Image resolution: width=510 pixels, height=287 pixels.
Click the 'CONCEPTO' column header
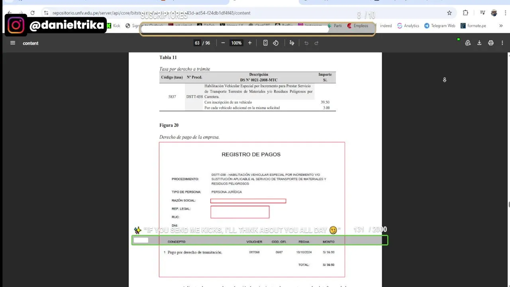pyautogui.click(x=177, y=242)
